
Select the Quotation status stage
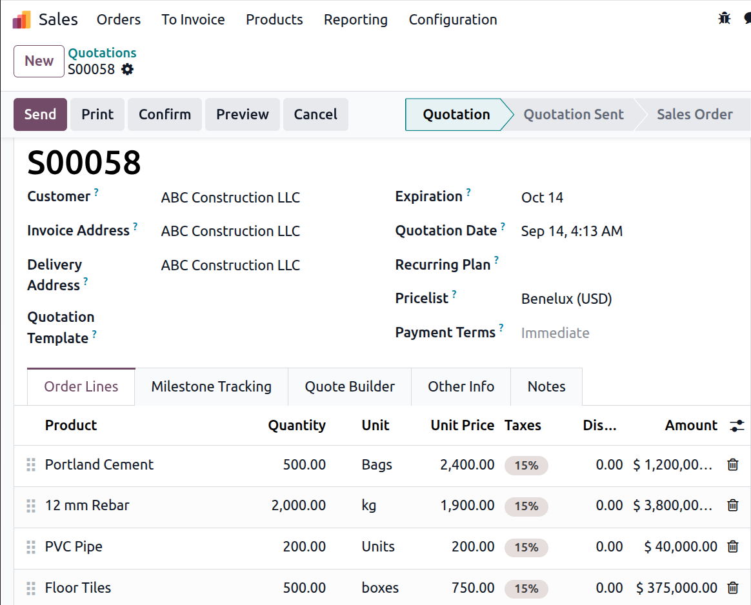(x=456, y=114)
